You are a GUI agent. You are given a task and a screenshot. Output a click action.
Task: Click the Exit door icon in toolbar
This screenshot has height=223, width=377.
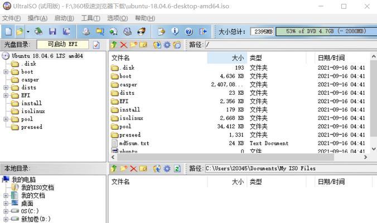click(x=203, y=31)
